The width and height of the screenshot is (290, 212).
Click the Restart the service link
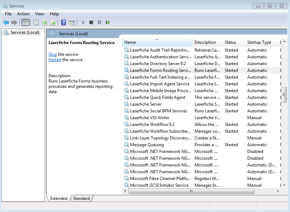[x=55, y=60]
